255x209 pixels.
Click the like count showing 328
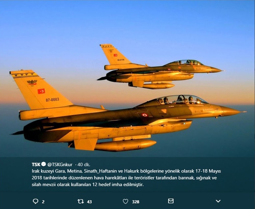coord(136,202)
